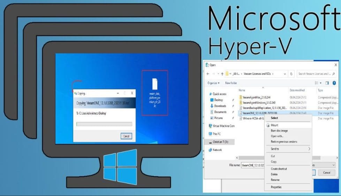This screenshot has width=341, height=196.
Task: Click Veeam Licenses and ISOs breadcrumb
Action: [x=257, y=74]
